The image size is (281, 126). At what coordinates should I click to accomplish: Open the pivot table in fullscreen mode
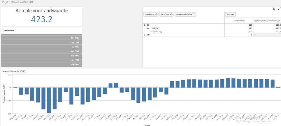point(279,9)
